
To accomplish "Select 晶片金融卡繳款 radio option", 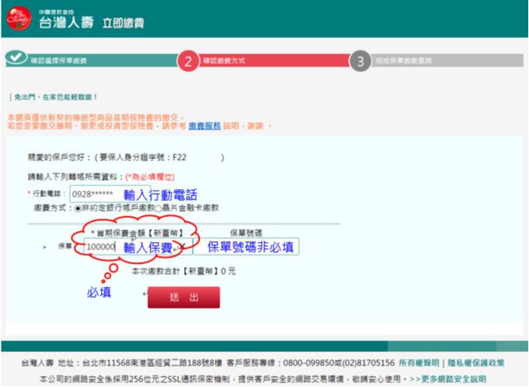I will pos(158,209).
